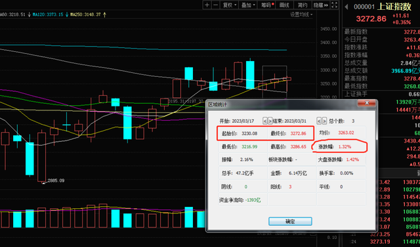Click the back arrow beside 000001
This screenshot has height=247, width=420.
[x=346, y=7]
